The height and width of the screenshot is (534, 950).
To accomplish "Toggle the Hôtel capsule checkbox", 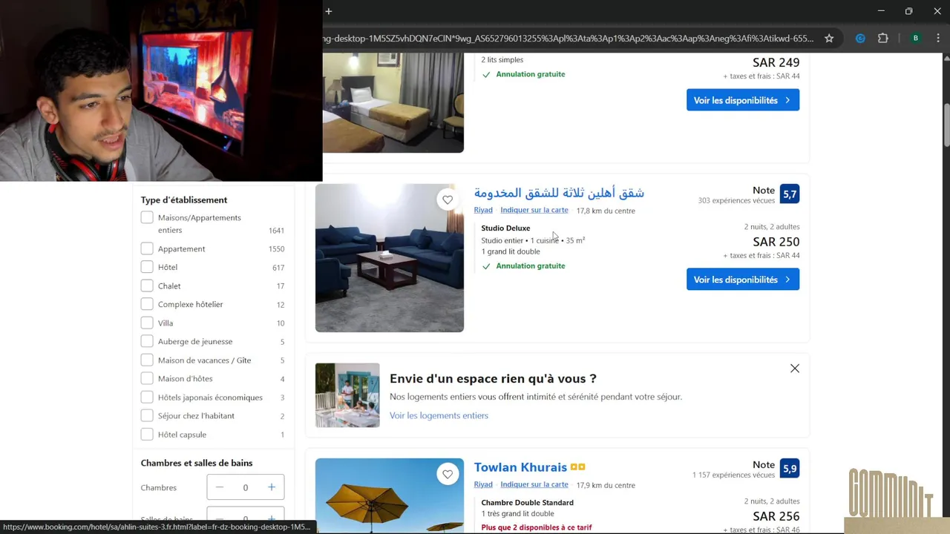I will [x=147, y=434].
